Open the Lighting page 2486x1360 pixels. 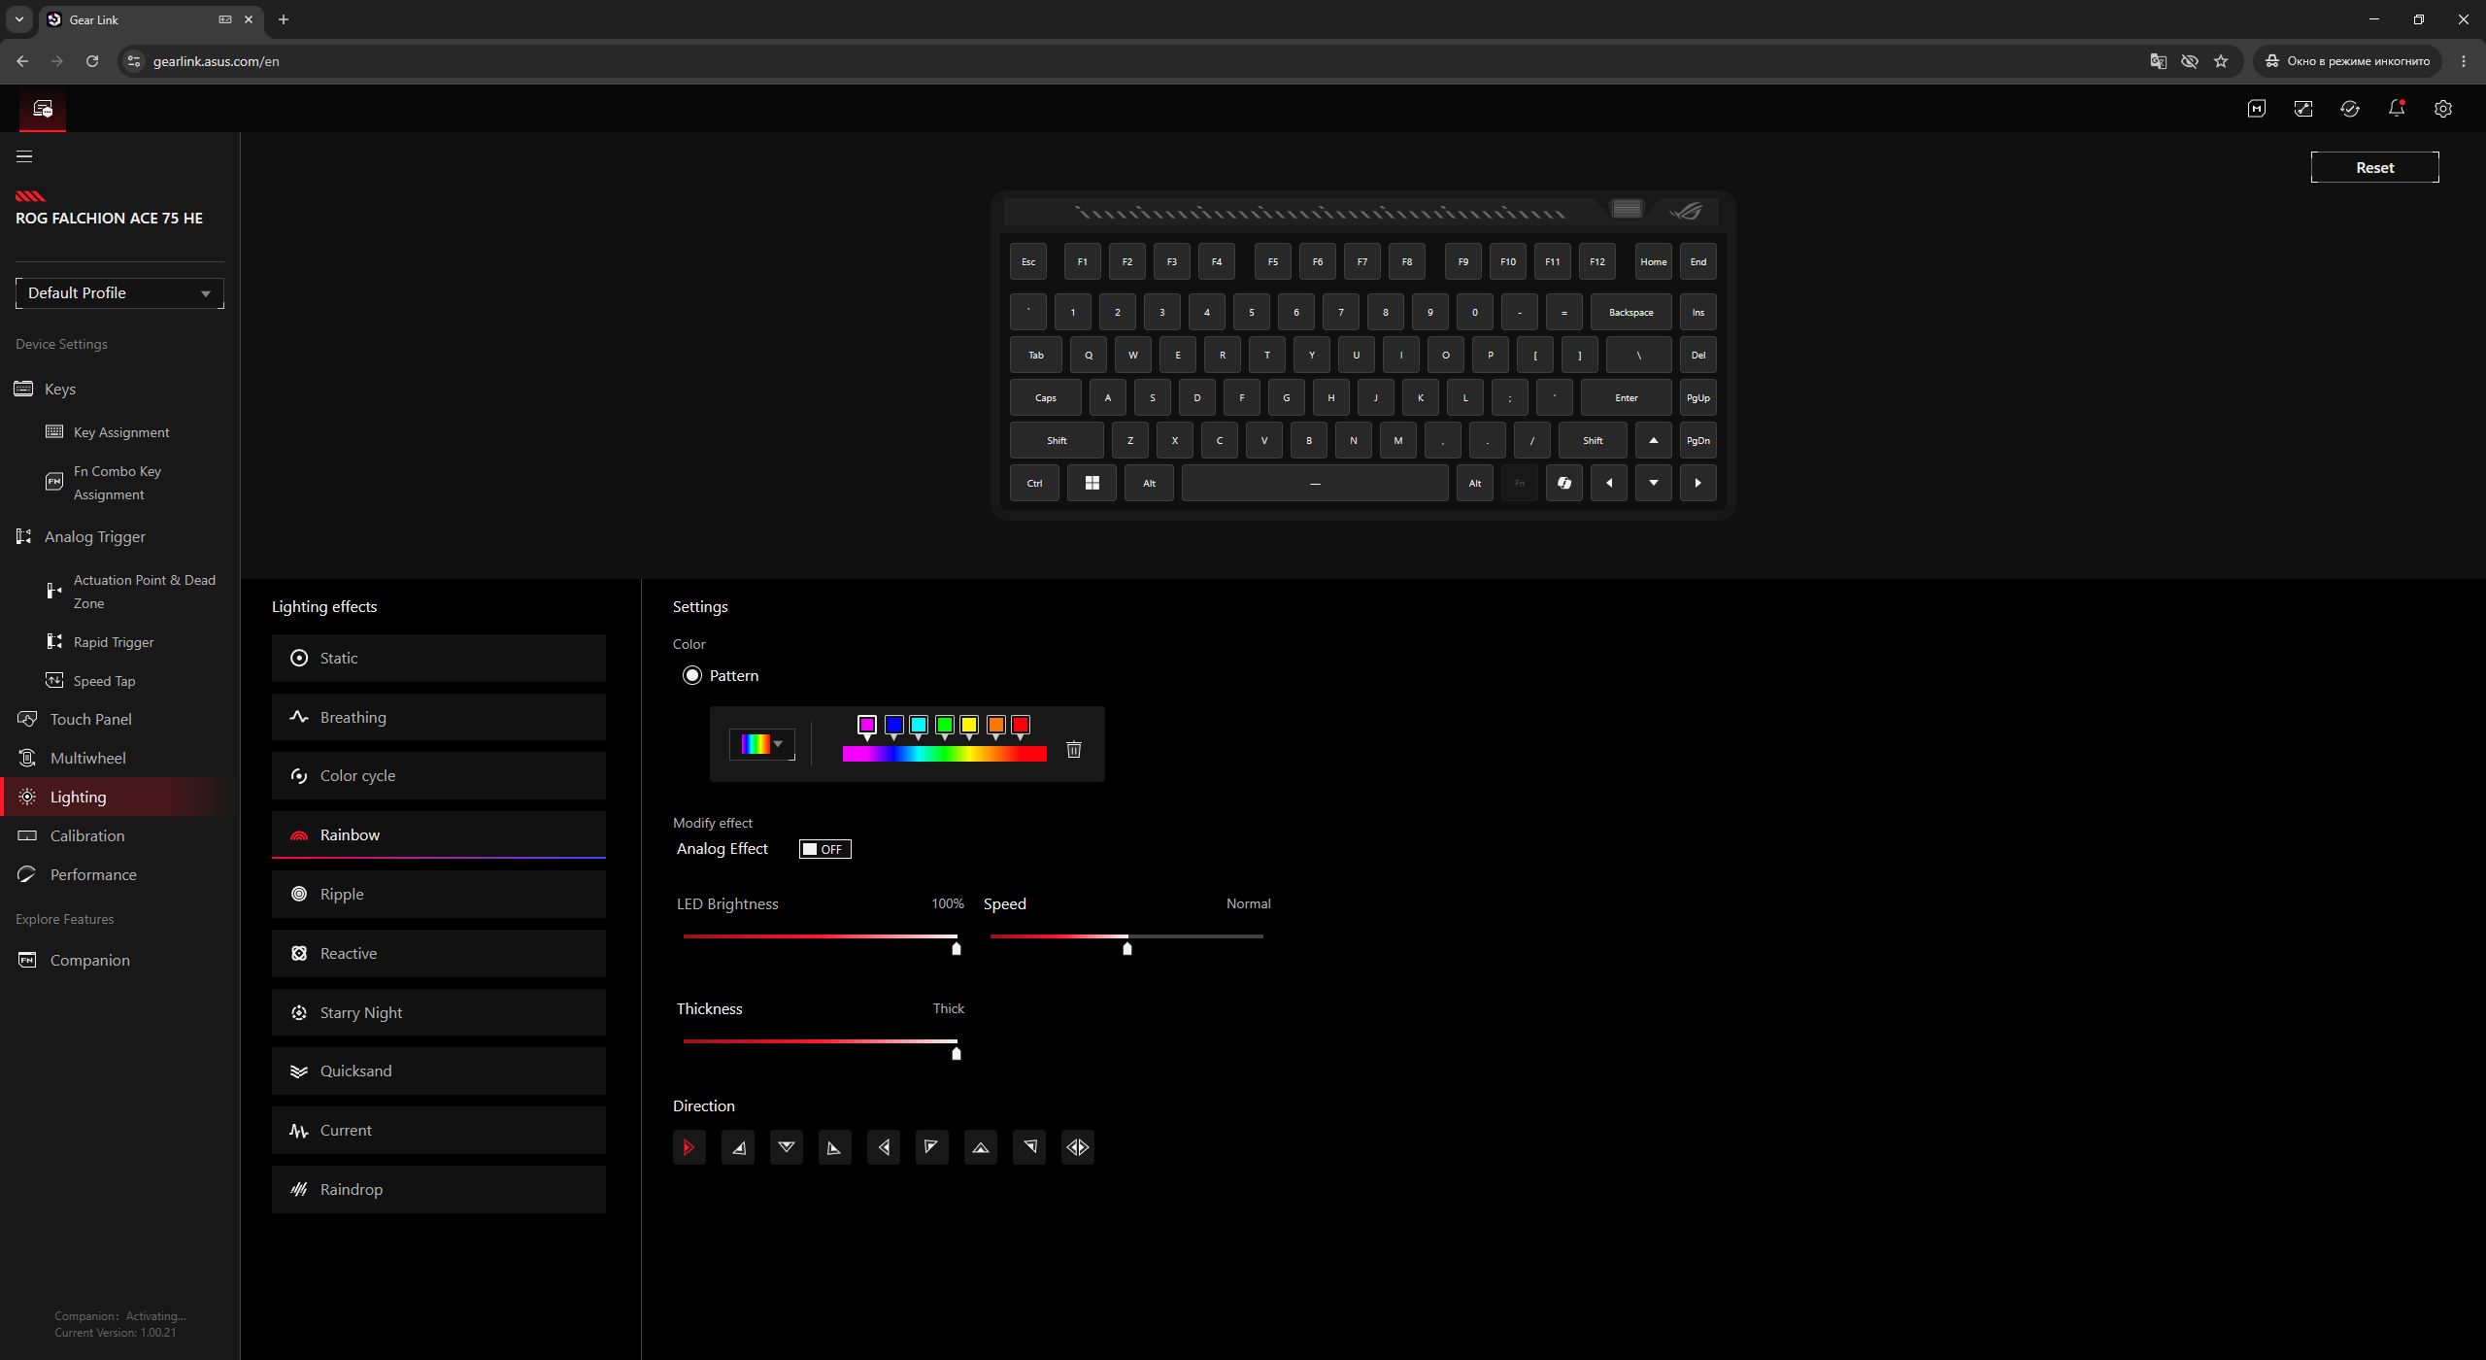pos(79,797)
